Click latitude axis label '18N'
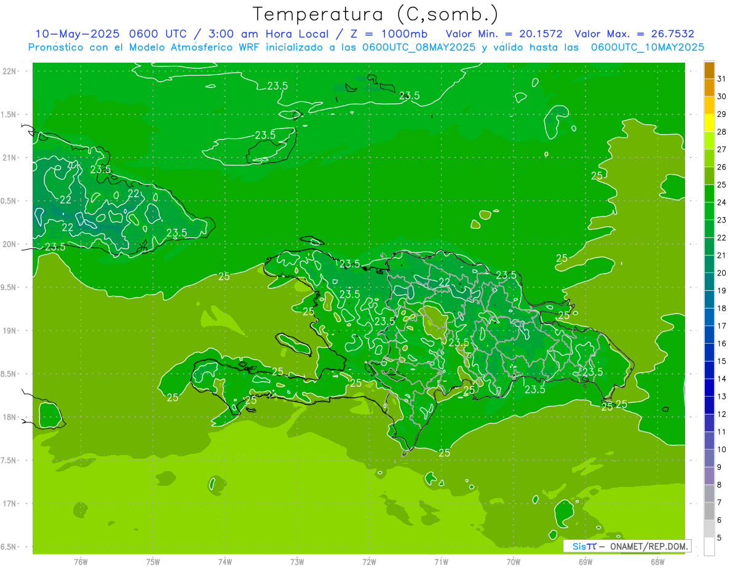The height and width of the screenshot is (570, 738). pyautogui.click(x=10, y=417)
